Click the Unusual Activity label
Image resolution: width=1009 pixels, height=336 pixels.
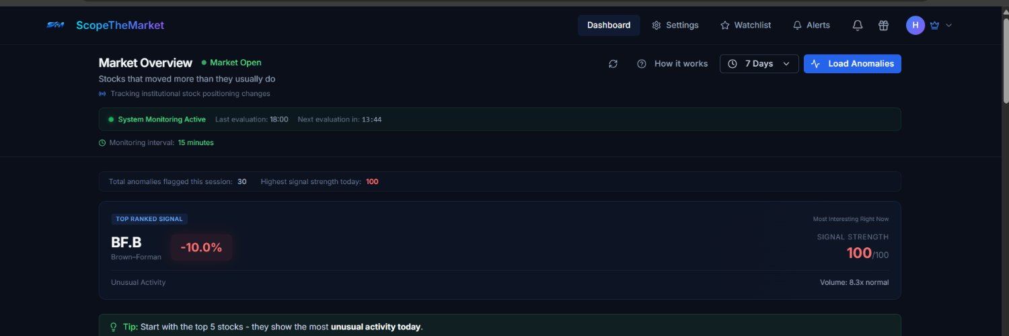click(x=138, y=282)
